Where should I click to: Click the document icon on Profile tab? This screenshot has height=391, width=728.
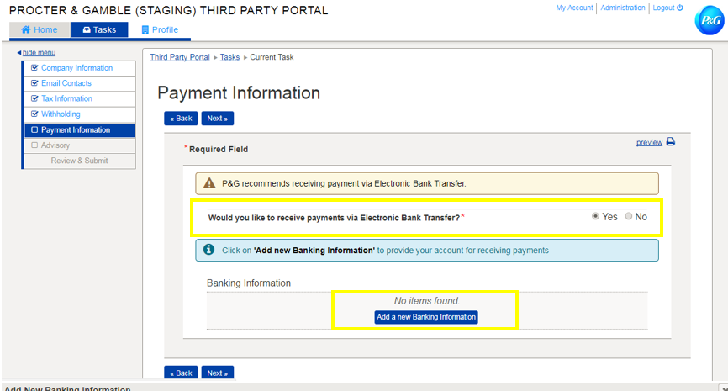(145, 29)
